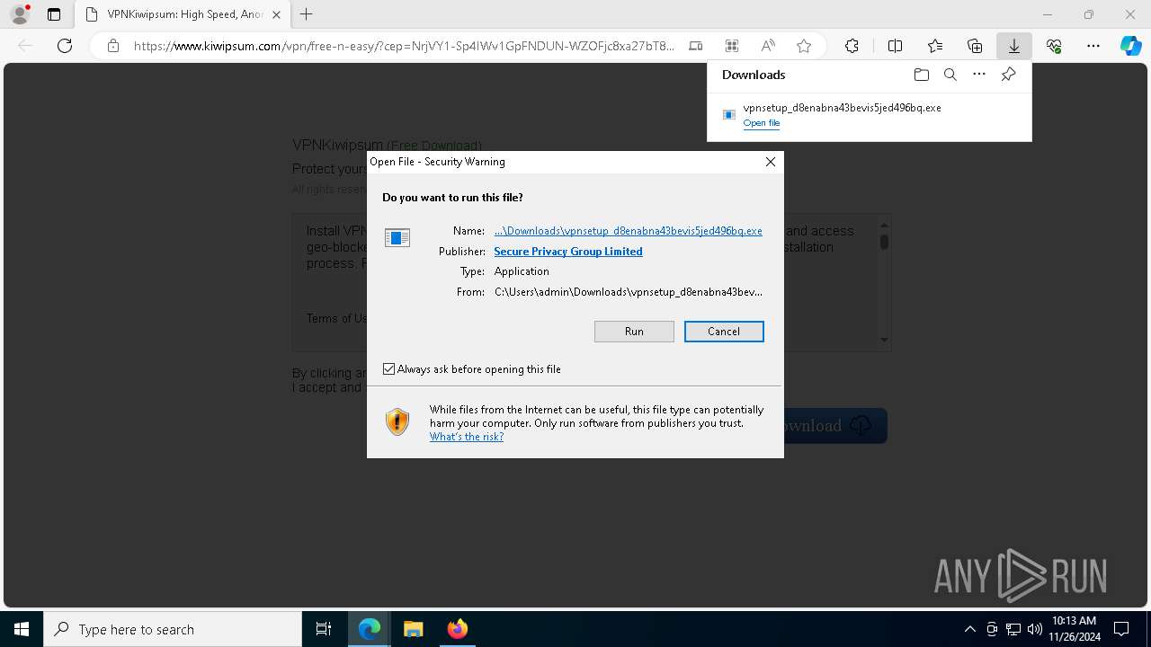The height and width of the screenshot is (647, 1151).
Task: Open the tab actions menu icon
Action: (x=54, y=14)
